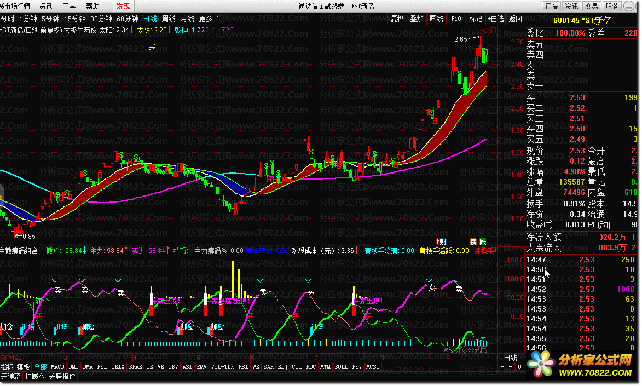The image size is (642, 386).
Task: Click the round minimize icon after 服务
Action: (628, 6)
